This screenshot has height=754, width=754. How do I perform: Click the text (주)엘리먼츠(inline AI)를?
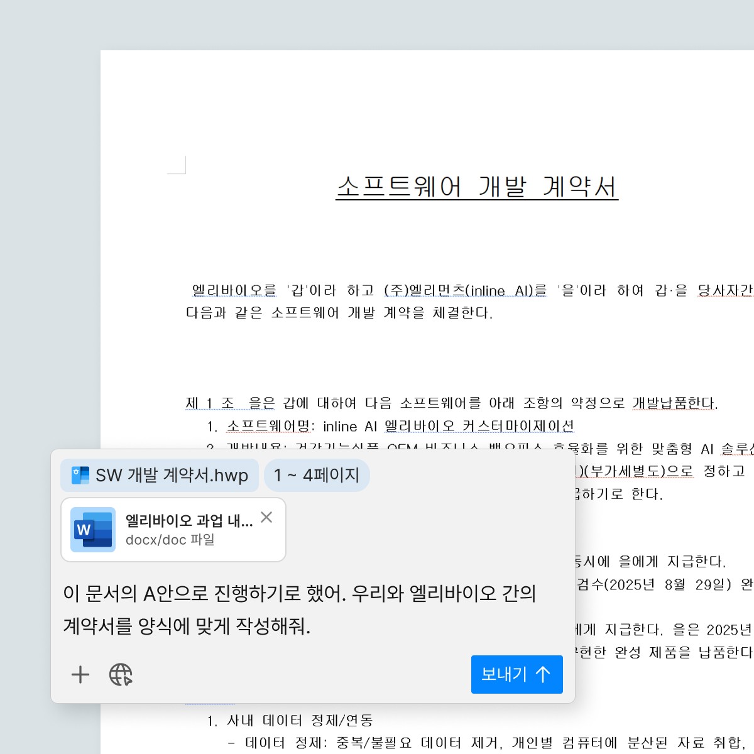(x=466, y=290)
